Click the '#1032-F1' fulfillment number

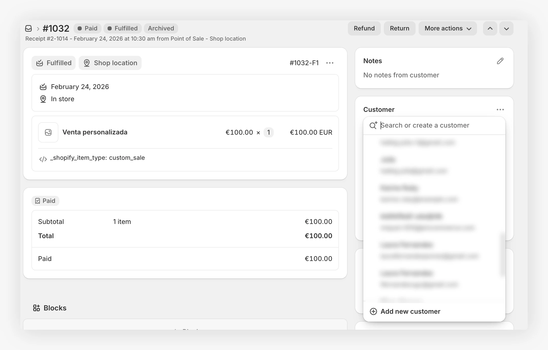[304, 63]
